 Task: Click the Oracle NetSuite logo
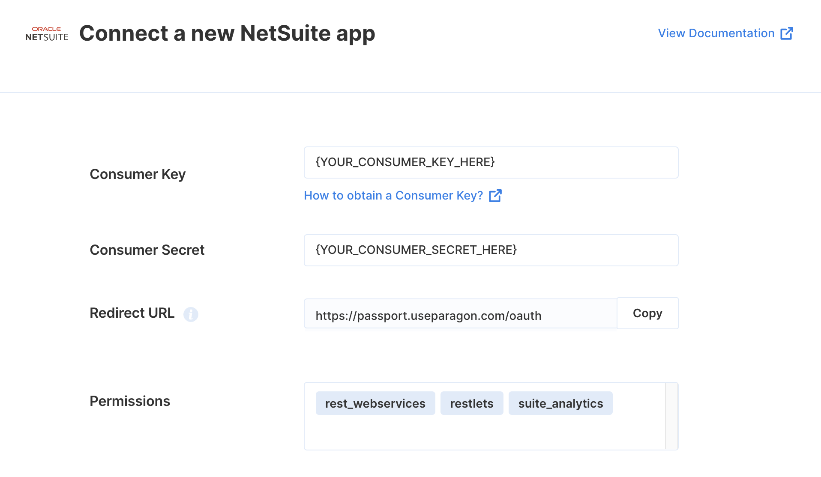click(47, 34)
